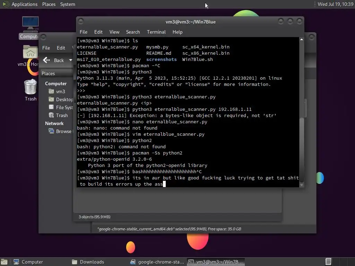Viewport: 355px width, 266px height.
Task: Click 'README.md' in terminal output
Action: pyautogui.click(x=159, y=53)
